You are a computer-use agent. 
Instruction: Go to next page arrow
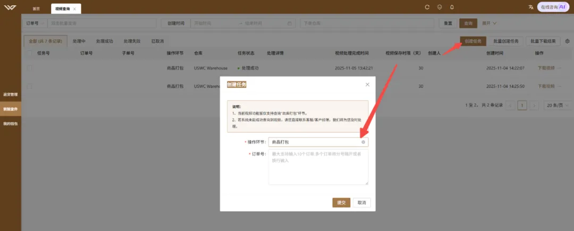click(x=535, y=105)
